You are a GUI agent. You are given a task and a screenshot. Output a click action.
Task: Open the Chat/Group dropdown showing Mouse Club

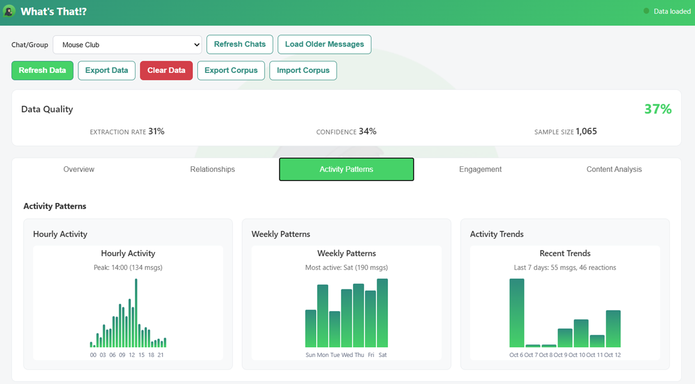[127, 45]
